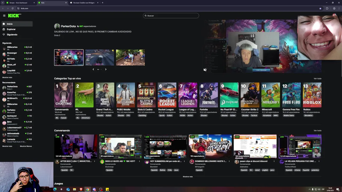This screenshot has height=192, width=342.
Task: Open Rocket League category card
Action: tap(167, 95)
